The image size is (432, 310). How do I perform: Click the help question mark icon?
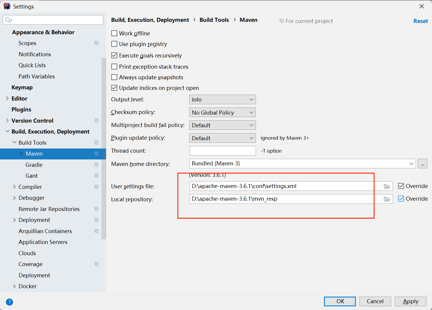[9, 302]
